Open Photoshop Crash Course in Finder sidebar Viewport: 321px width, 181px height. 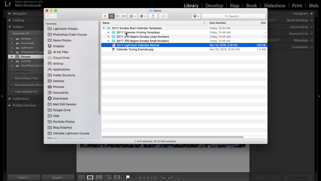click(70, 35)
